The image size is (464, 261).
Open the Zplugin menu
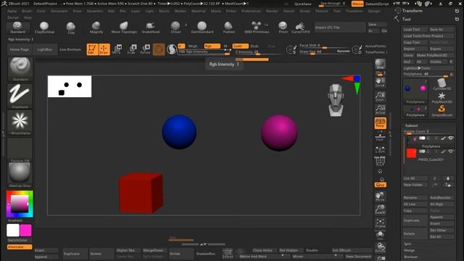point(374,11)
